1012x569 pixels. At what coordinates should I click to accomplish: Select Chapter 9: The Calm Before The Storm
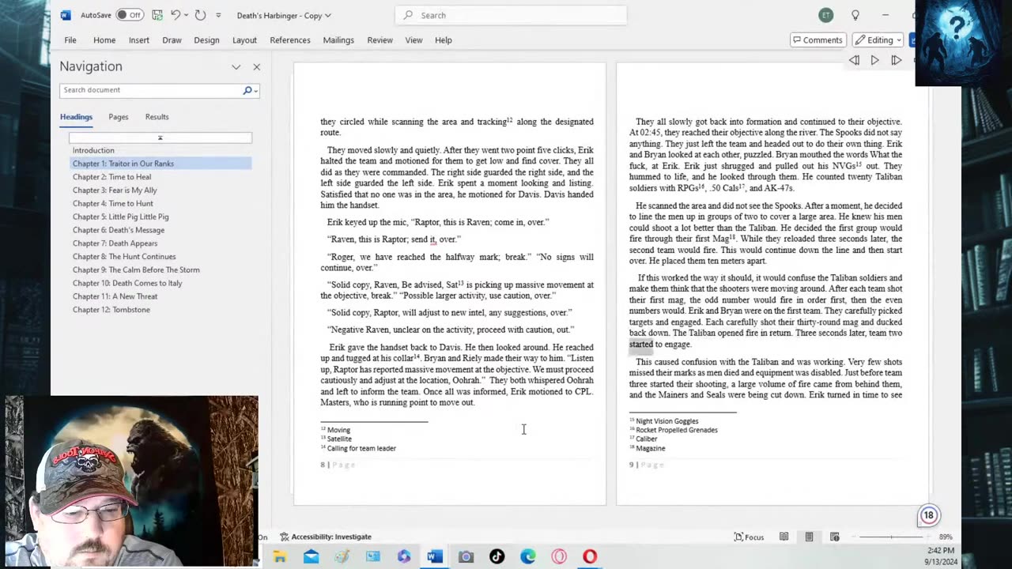coord(136,269)
